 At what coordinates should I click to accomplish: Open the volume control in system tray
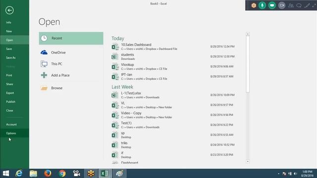click(296, 174)
